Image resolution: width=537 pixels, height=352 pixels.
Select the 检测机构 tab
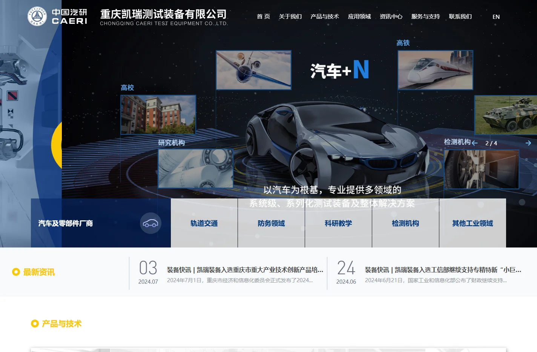(x=405, y=223)
